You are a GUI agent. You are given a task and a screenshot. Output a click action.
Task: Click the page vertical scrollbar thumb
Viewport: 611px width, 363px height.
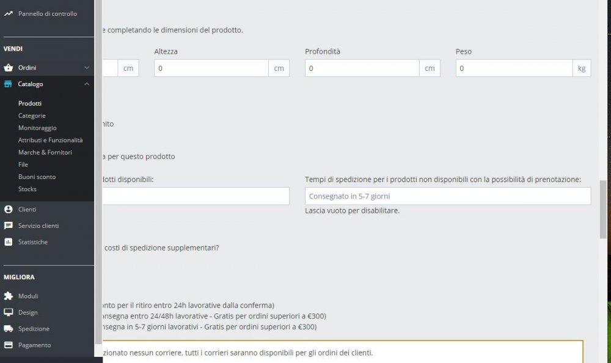[x=603, y=210]
